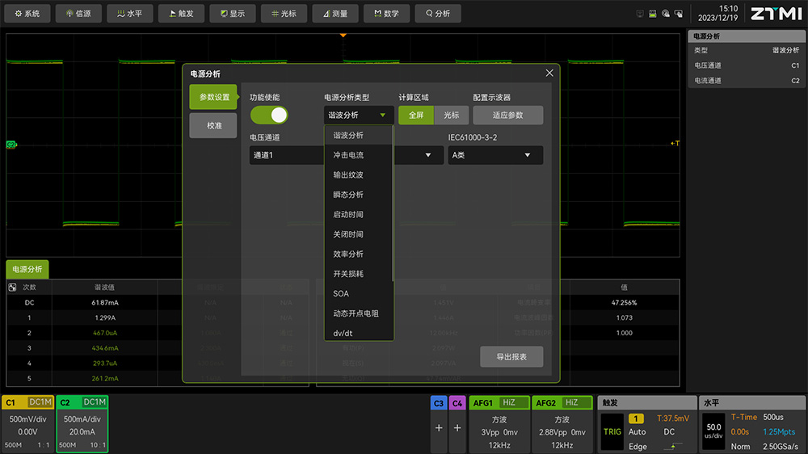Click the 50.0 us/div timebase box
This screenshot has width=808, height=454.
click(x=713, y=431)
